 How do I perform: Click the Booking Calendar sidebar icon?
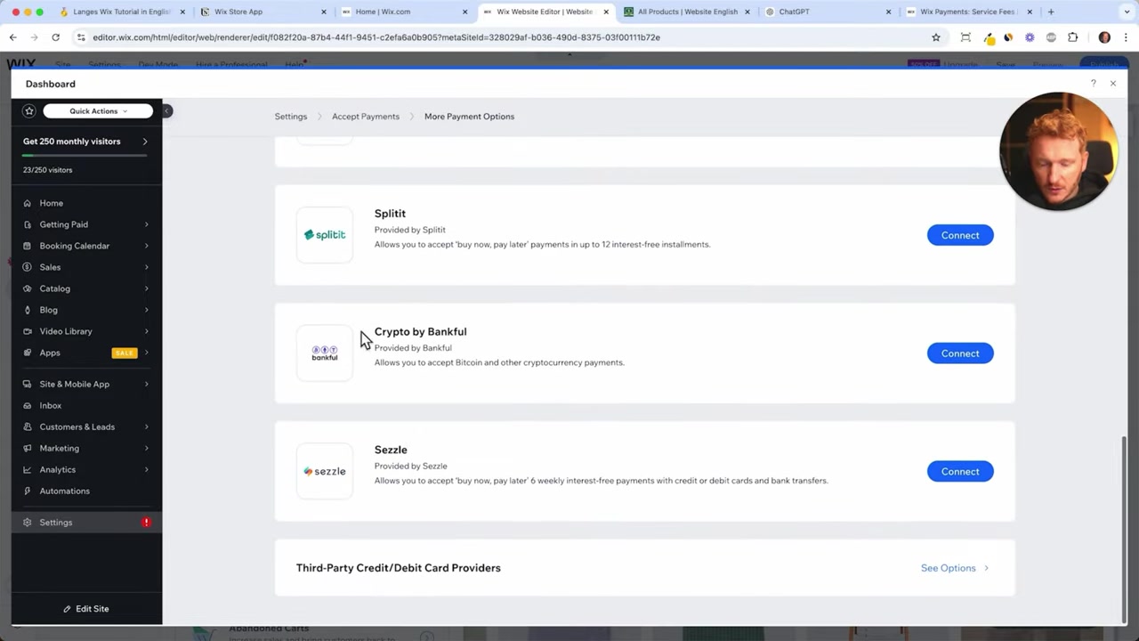[x=27, y=246]
